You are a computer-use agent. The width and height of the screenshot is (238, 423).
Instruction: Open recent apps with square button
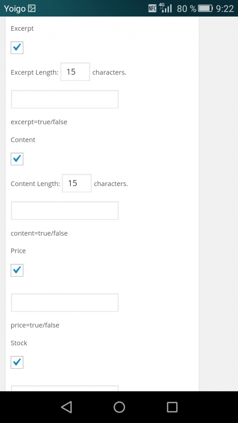[172, 407]
